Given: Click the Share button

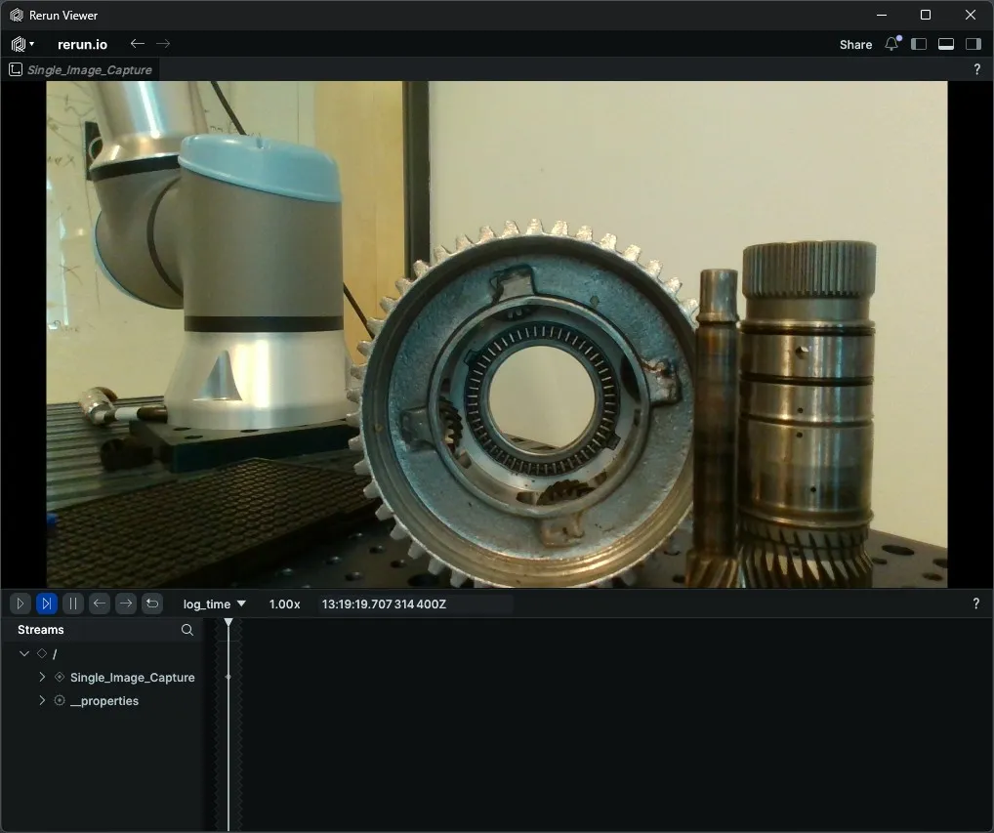Looking at the screenshot, I should [x=855, y=44].
